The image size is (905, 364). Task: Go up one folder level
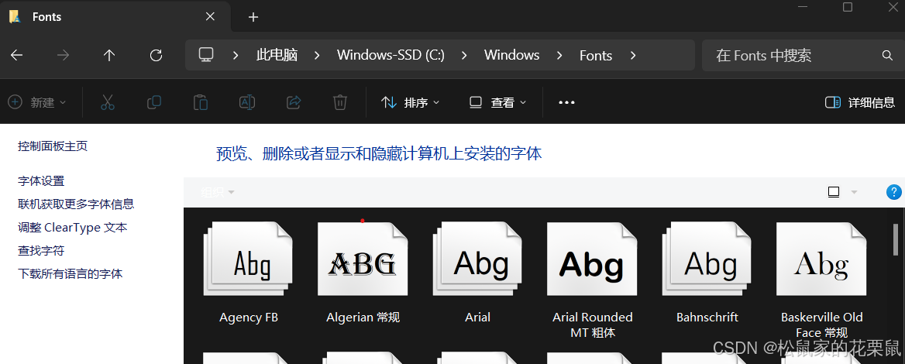109,56
